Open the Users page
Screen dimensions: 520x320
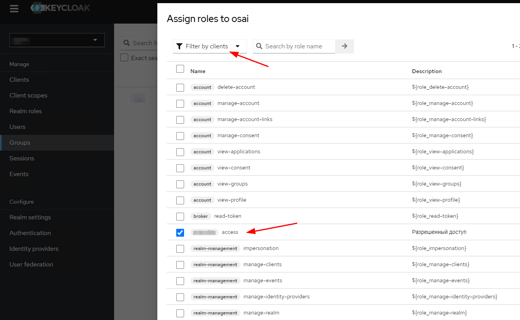click(x=17, y=127)
